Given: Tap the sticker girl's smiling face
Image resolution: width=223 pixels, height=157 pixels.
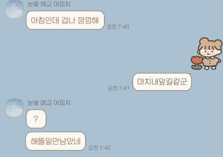Looking at the screenshot, I should pos(208,52).
